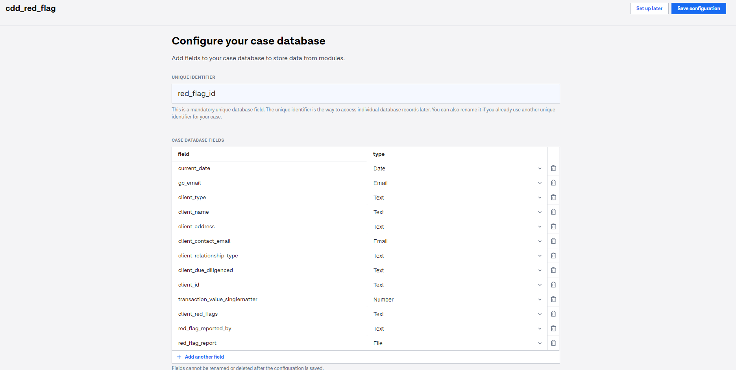Open type dropdown for current_date
The image size is (736, 370).
457,168
